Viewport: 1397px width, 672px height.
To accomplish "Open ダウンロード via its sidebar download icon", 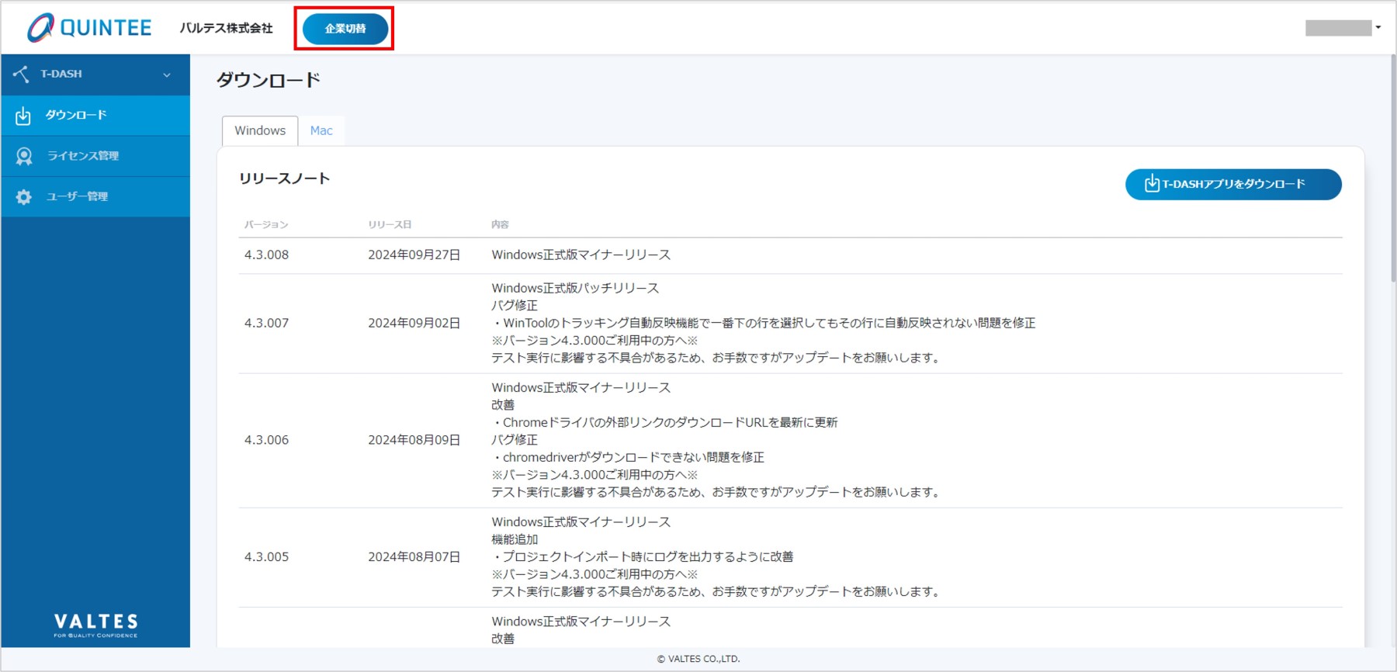I will pos(23,116).
